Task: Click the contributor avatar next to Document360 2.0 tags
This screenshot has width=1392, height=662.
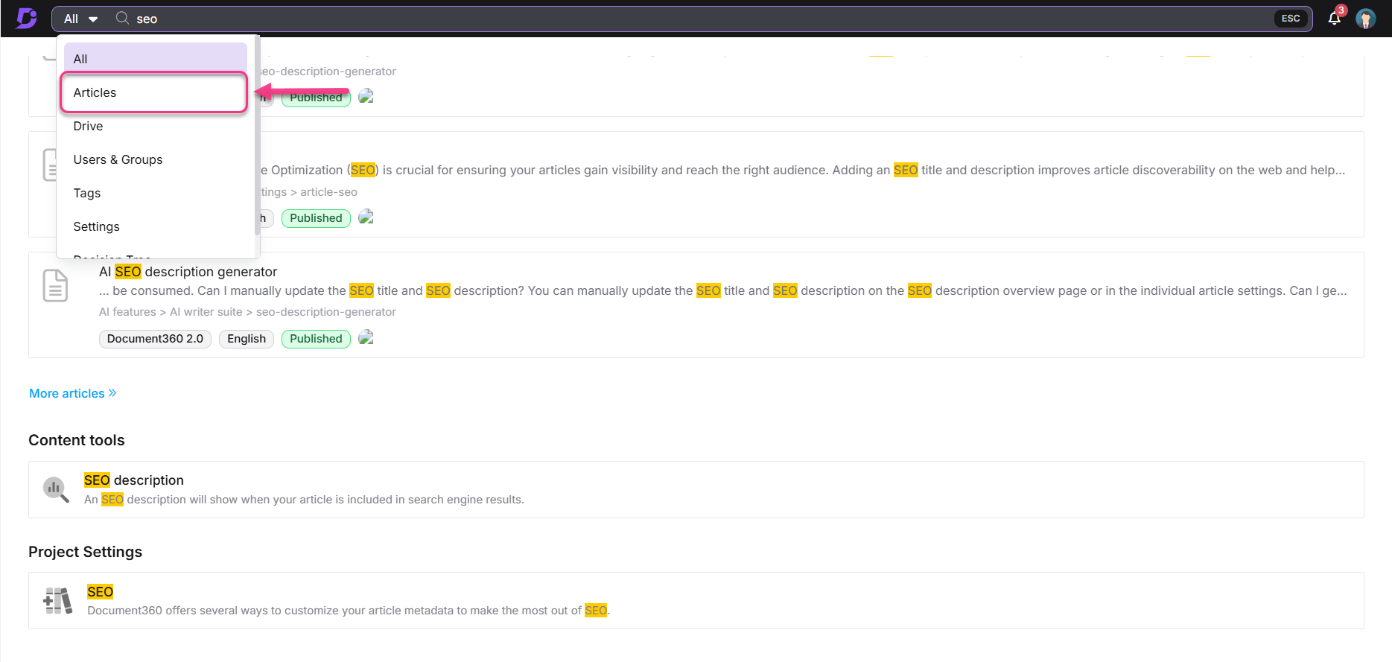Action: 366,337
